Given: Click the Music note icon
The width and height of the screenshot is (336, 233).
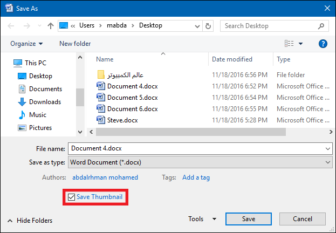Looking at the screenshot, I should [x=22, y=115].
